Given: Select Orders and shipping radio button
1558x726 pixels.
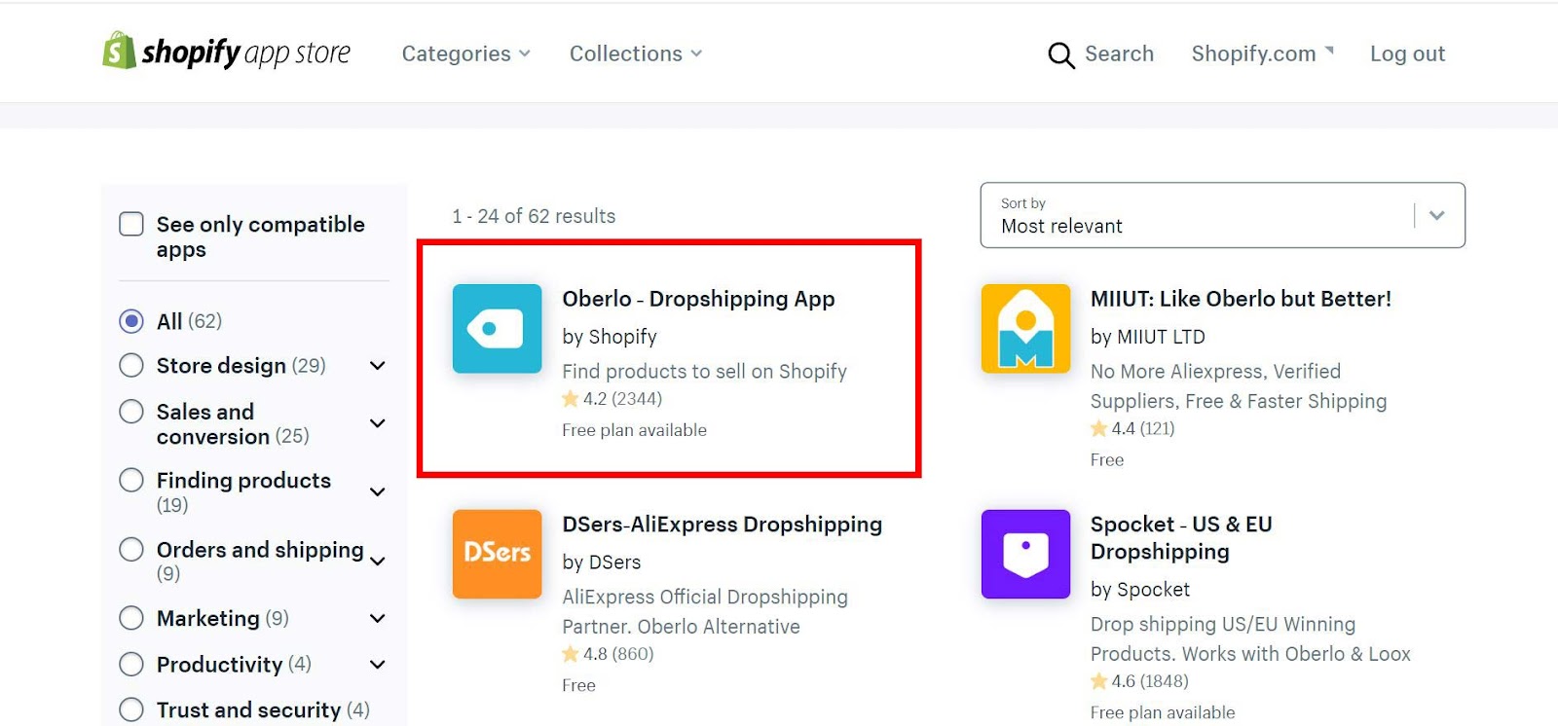Looking at the screenshot, I should tap(131, 549).
